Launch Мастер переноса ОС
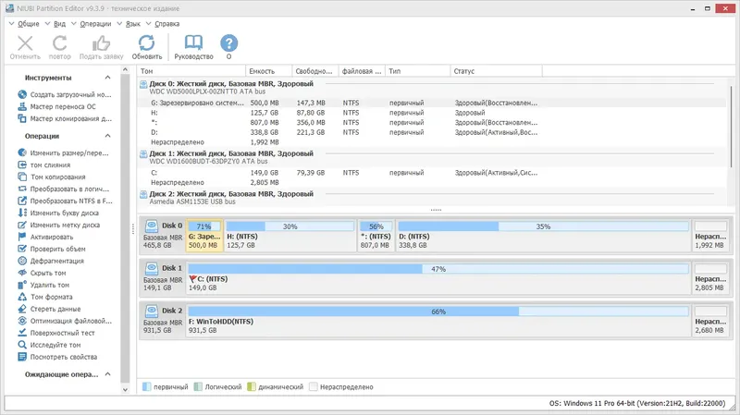 (63, 106)
